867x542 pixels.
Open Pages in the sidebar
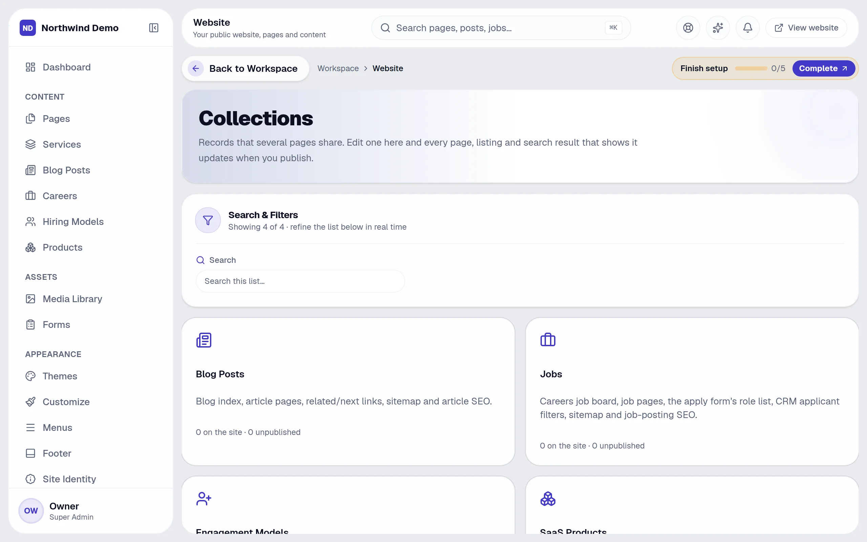91,119
